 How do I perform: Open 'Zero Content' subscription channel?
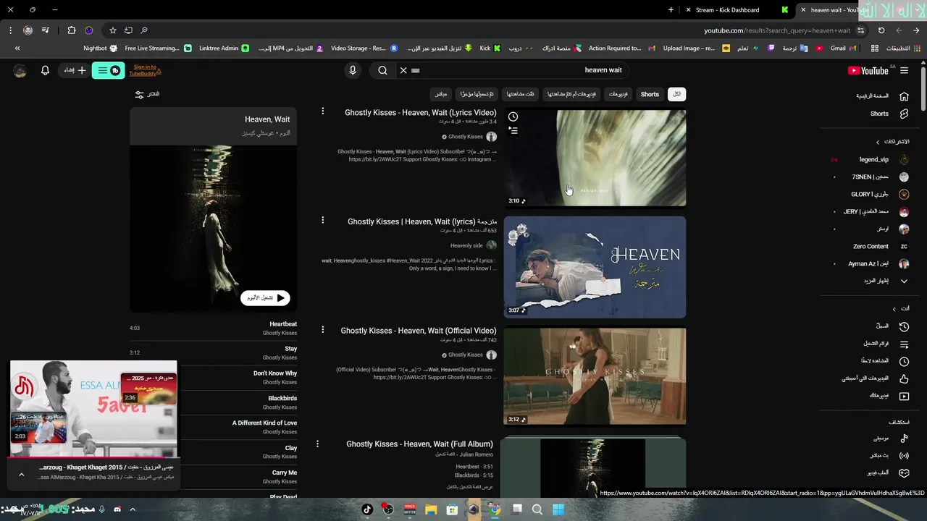(x=869, y=246)
